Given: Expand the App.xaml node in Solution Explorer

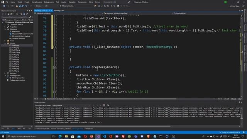Looking at the screenshot, I should (5, 73).
